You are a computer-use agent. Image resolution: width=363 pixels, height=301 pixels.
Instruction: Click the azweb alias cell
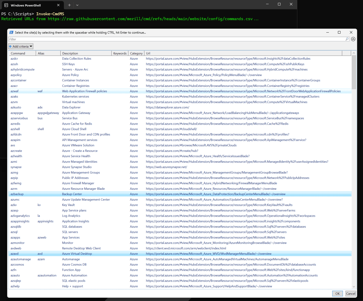coord(42,238)
